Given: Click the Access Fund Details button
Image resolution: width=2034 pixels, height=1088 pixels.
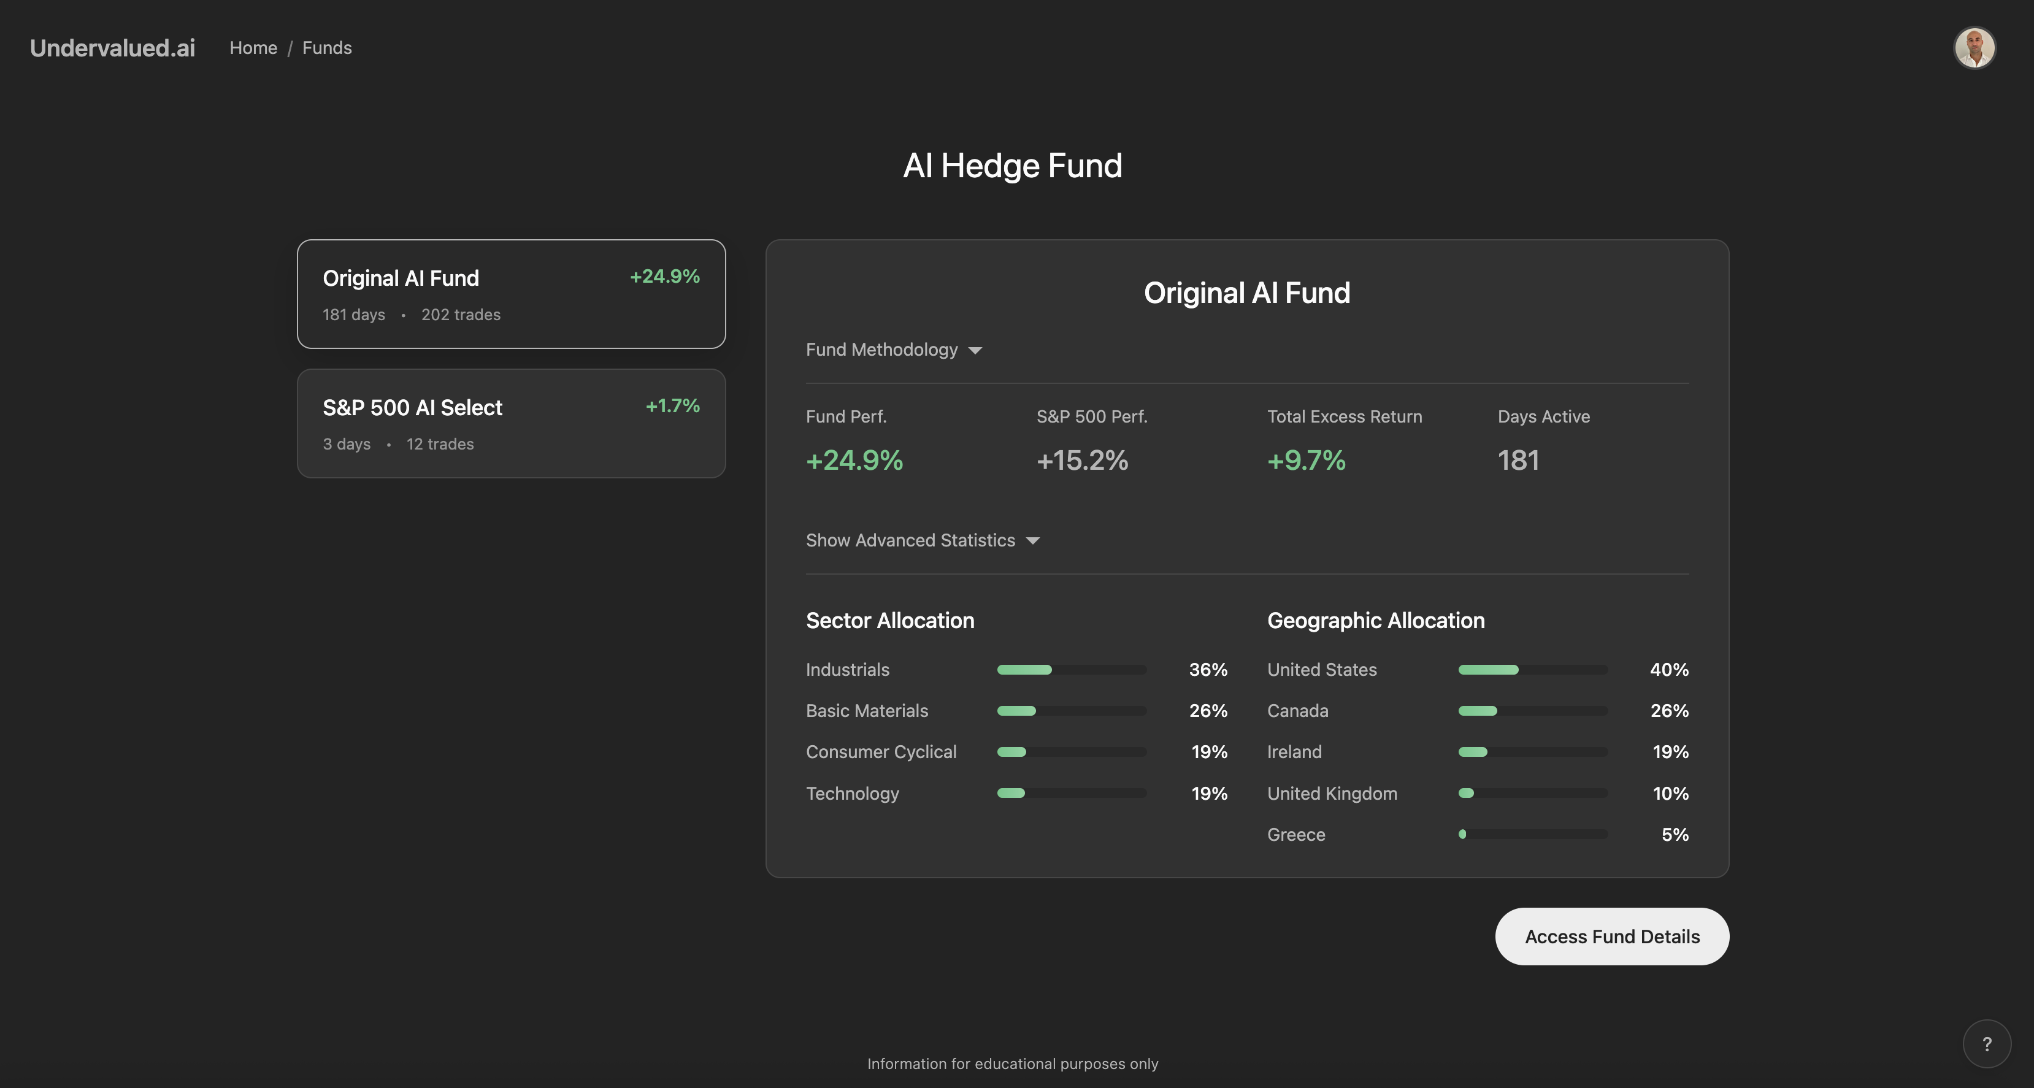Looking at the screenshot, I should coord(1611,937).
